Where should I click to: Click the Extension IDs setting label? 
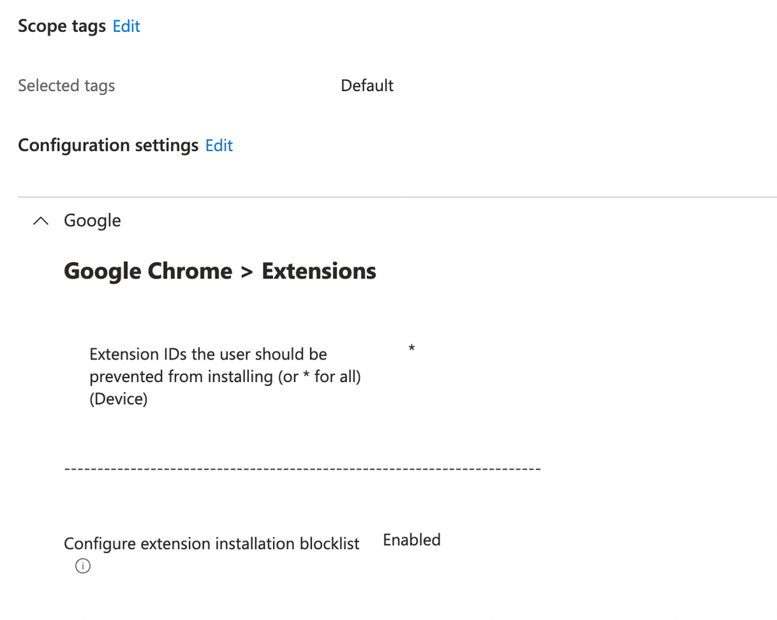[208, 355]
